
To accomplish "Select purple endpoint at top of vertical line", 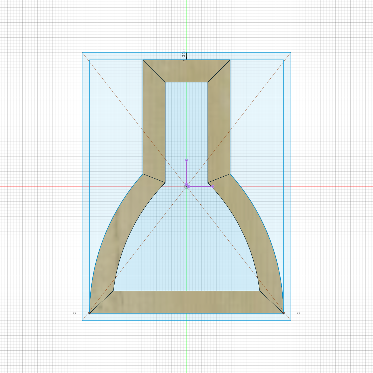I will tap(186, 160).
